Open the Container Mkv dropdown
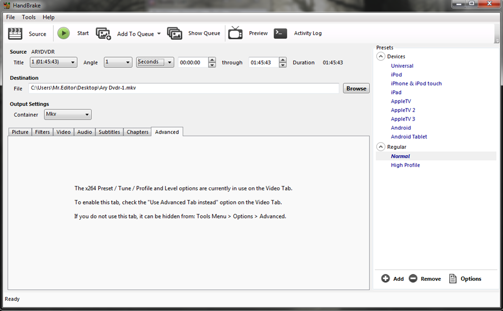This screenshot has height=311, width=503. [x=68, y=115]
